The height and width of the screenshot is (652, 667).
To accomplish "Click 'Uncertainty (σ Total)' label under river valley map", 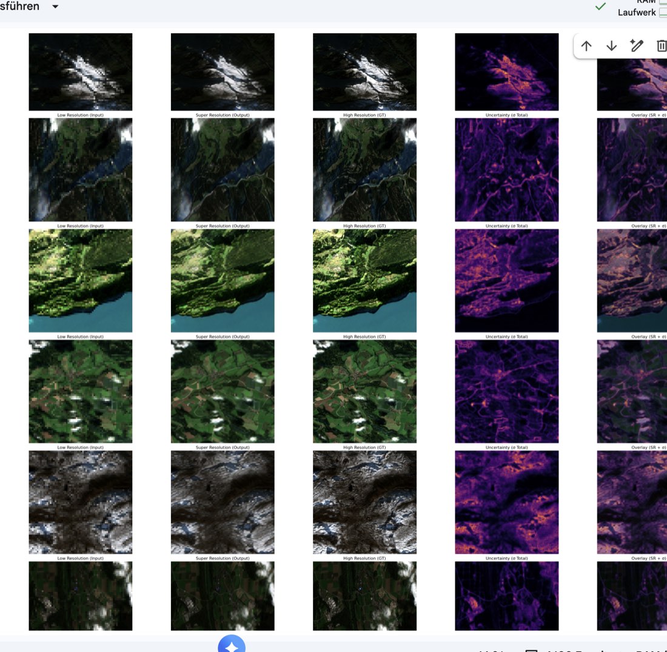I will click(x=507, y=226).
